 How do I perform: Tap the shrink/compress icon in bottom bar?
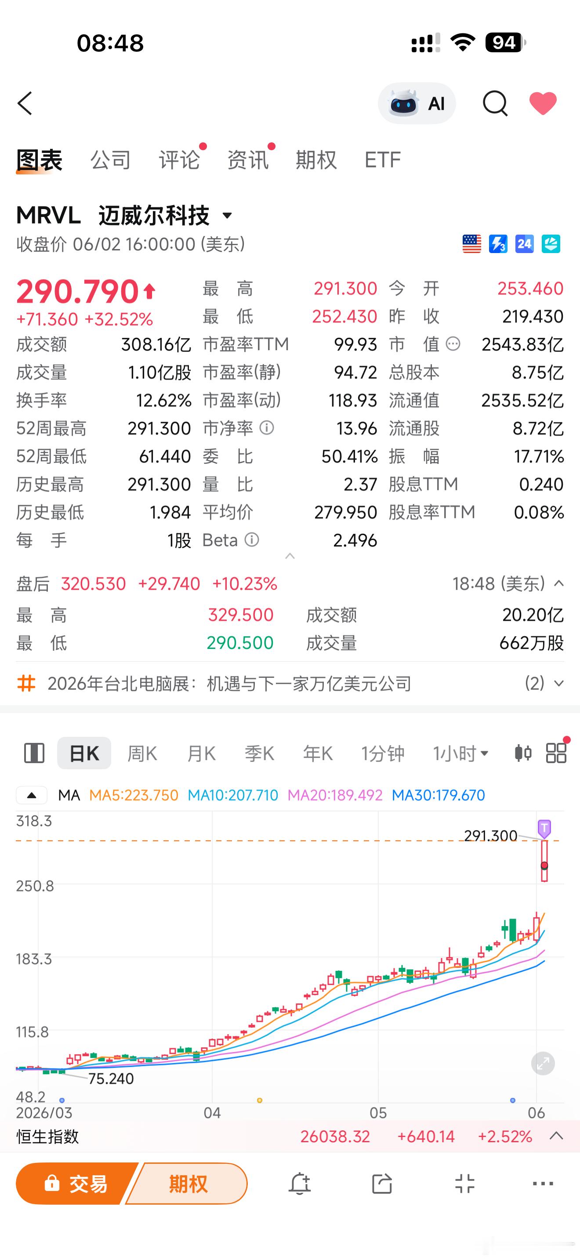coord(464,1184)
